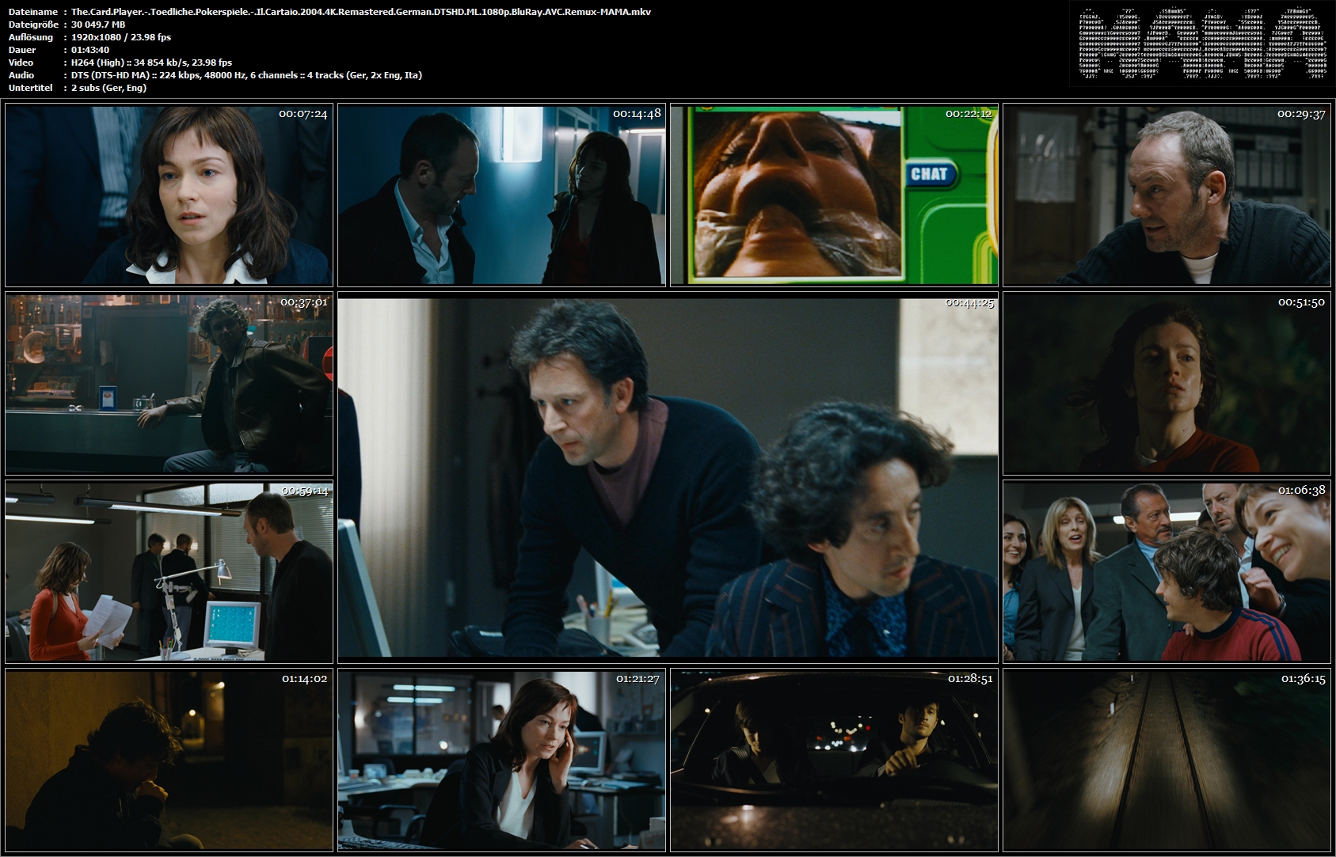Open the thumbnail at 00:29:37
This screenshot has height=857, width=1336.
pyautogui.click(x=1167, y=195)
